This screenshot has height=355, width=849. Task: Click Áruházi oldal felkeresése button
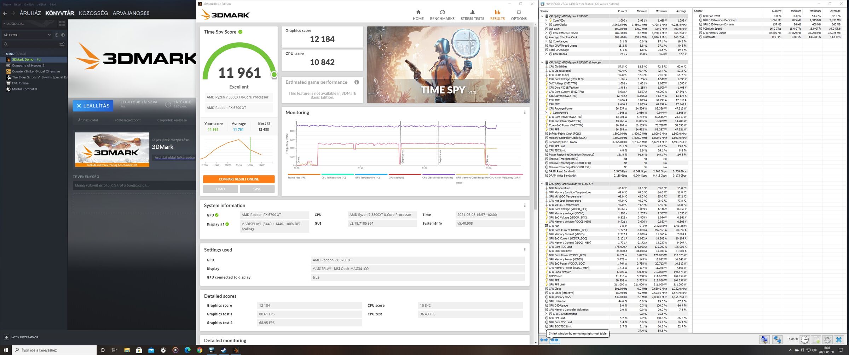pos(174,158)
